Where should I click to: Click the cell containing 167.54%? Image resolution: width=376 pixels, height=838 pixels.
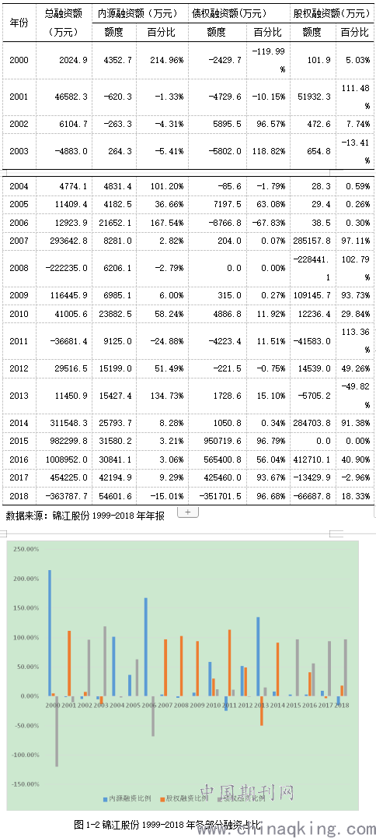click(161, 223)
